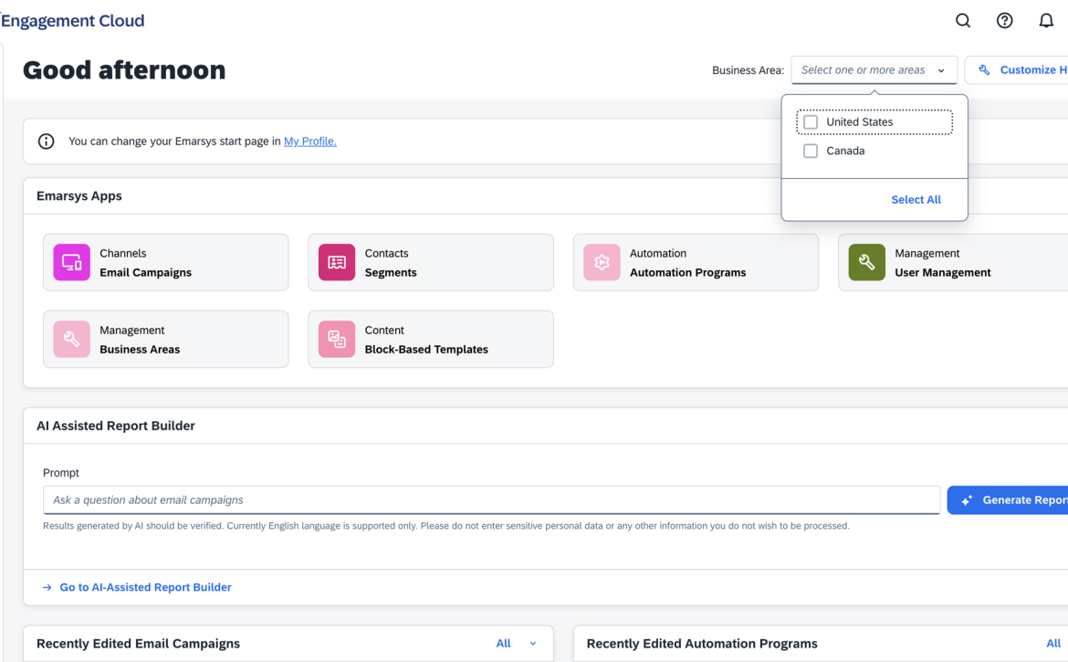Collapse the Business Area dropdown
The image size is (1068, 662).
941,70
